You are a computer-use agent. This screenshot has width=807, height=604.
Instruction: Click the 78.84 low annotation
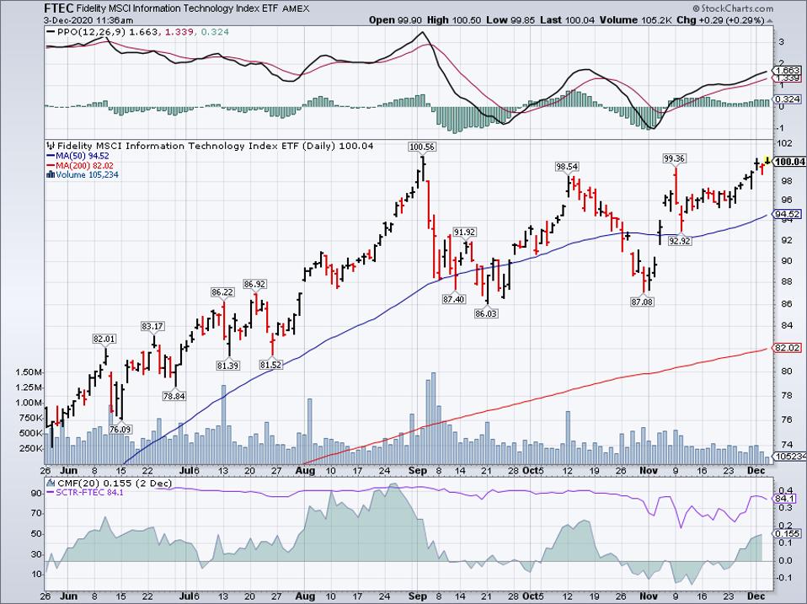pyautogui.click(x=174, y=396)
